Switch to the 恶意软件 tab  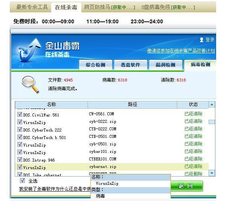(131, 65)
